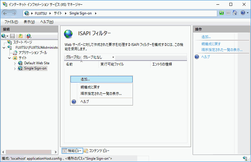Sort by エントリの種類 column header
The image size is (251, 162).
click(169, 64)
